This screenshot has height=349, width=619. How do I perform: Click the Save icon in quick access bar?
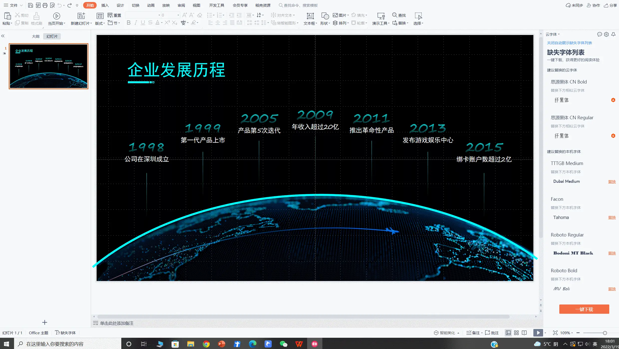coord(30,5)
